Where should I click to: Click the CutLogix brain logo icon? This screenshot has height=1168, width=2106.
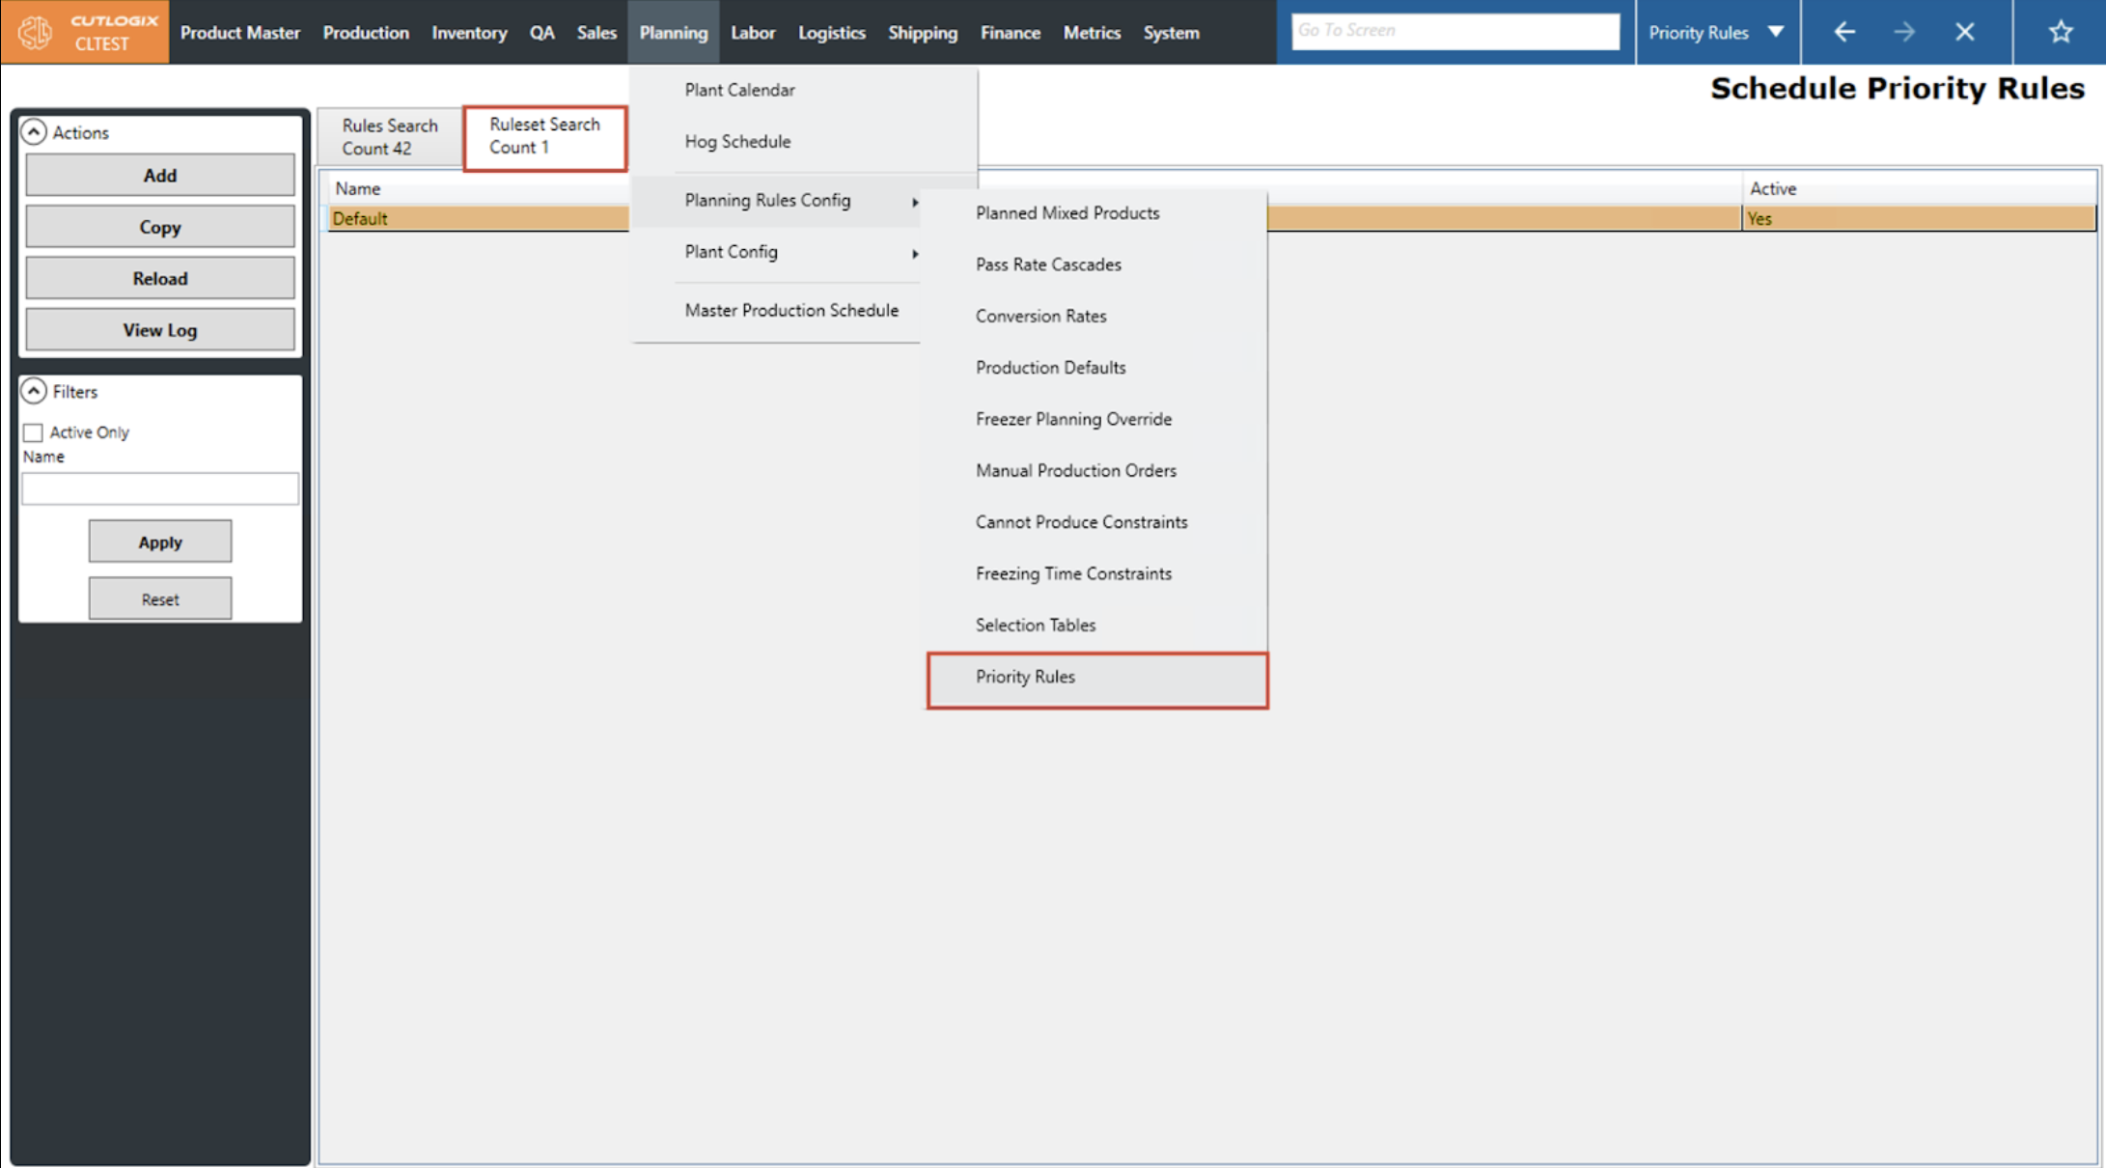pos(36,33)
